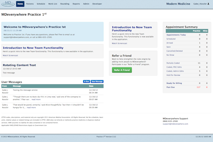Go to the Admin menu

pyautogui.click(x=86, y=4)
